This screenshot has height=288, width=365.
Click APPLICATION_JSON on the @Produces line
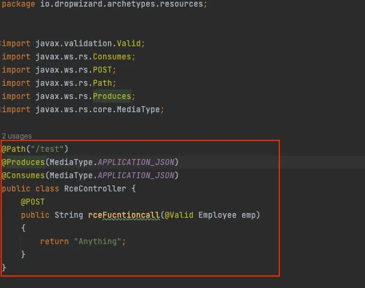(x=136, y=162)
